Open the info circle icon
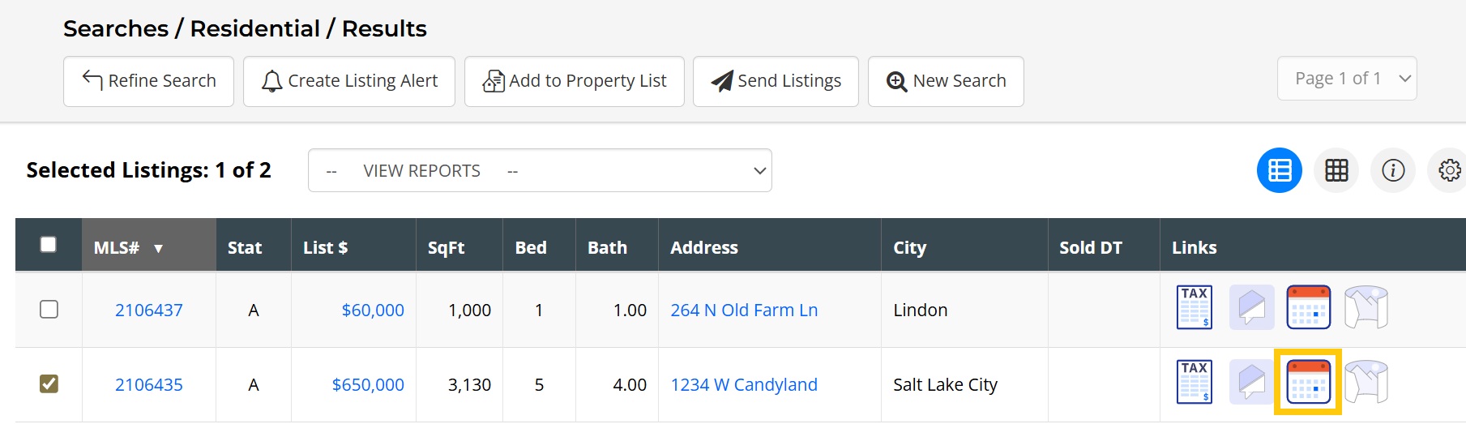Image resolution: width=1466 pixels, height=424 pixels. coord(1392,170)
